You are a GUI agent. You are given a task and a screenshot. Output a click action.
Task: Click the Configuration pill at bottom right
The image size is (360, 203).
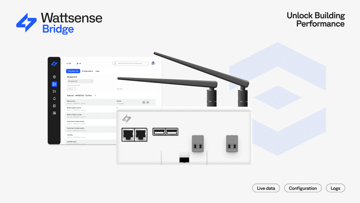303,188
